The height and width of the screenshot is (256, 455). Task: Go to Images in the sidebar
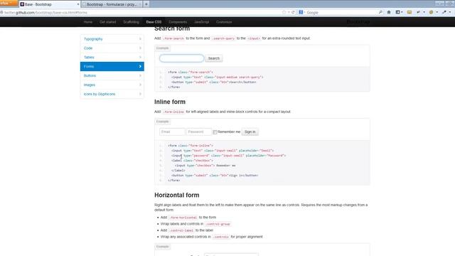tap(112, 85)
